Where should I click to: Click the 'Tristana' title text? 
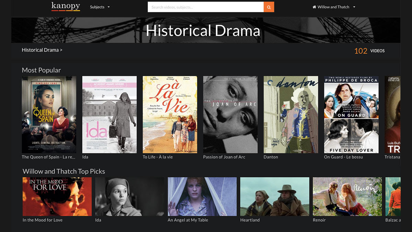click(x=392, y=157)
